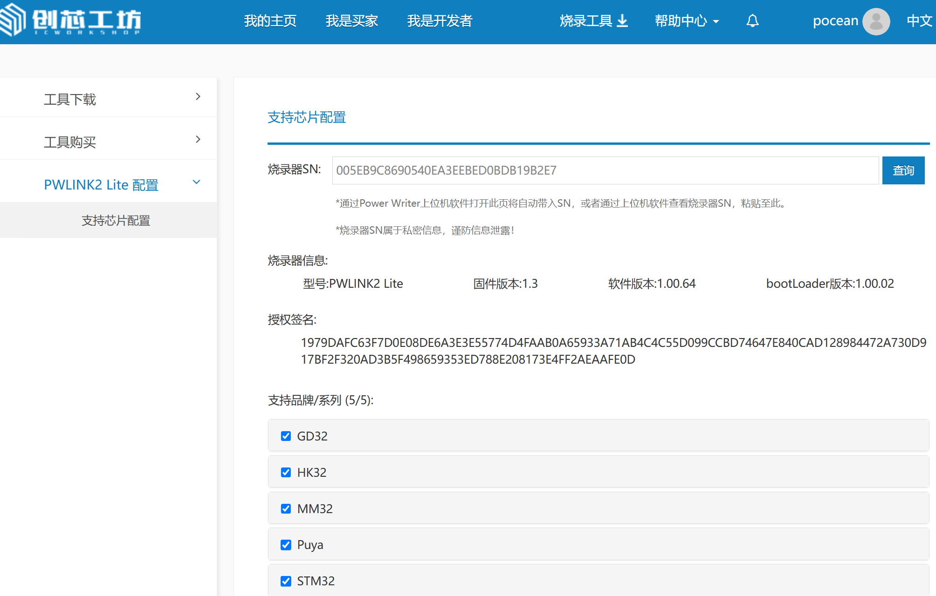Expand the HK32 series row

click(x=599, y=472)
